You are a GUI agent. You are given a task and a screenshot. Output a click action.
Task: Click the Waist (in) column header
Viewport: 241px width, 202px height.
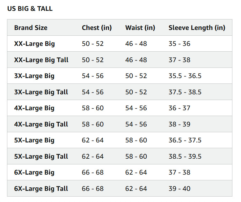140,28
